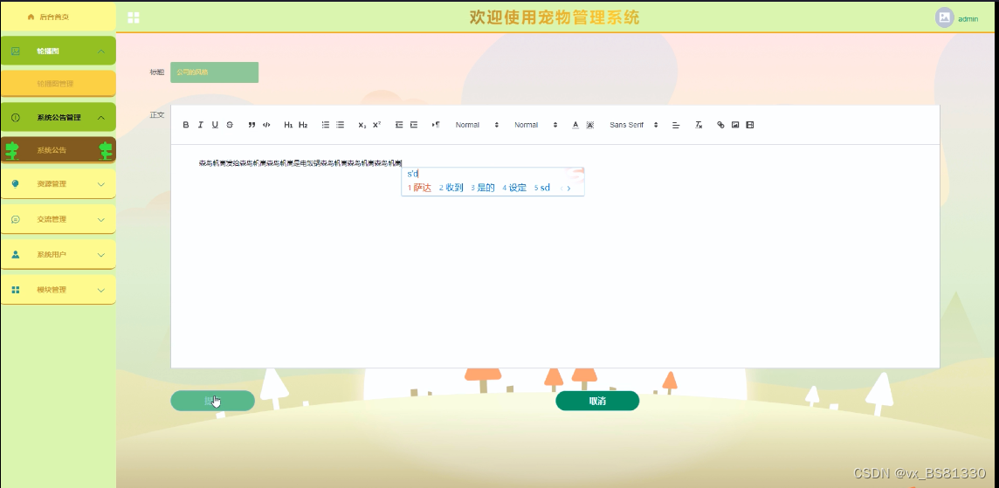
Task: Click the title input field
Action: tap(214, 72)
